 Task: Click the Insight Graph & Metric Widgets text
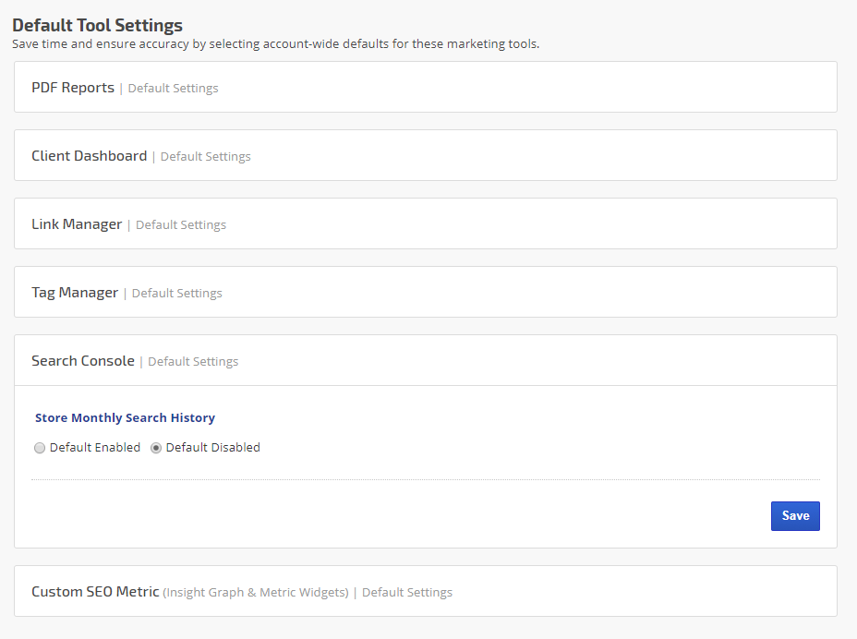[x=256, y=593]
